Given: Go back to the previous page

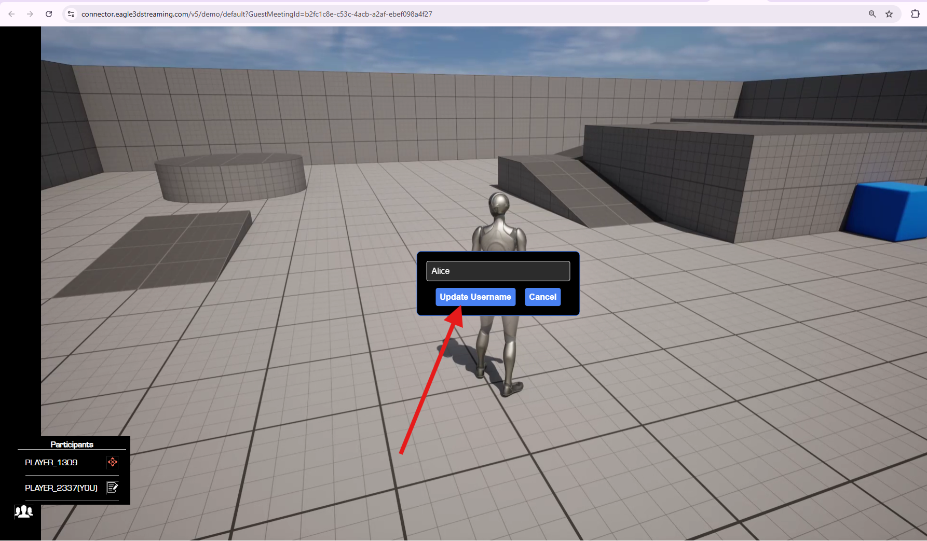Looking at the screenshot, I should click(x=11, y=14).
